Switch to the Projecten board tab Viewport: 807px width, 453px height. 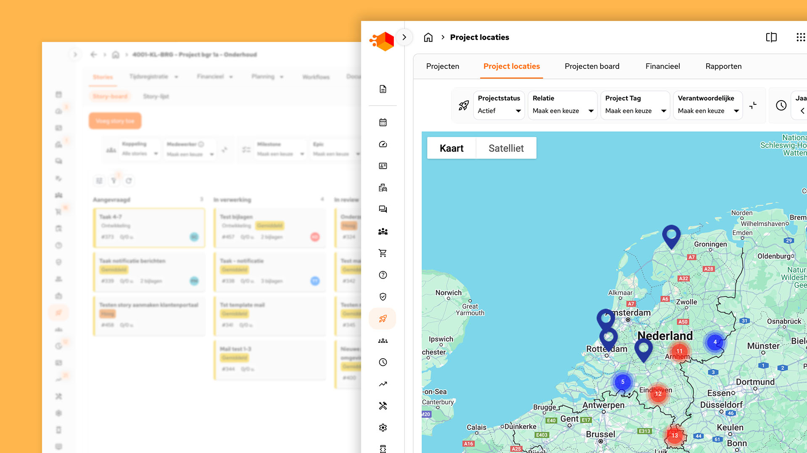592,66
